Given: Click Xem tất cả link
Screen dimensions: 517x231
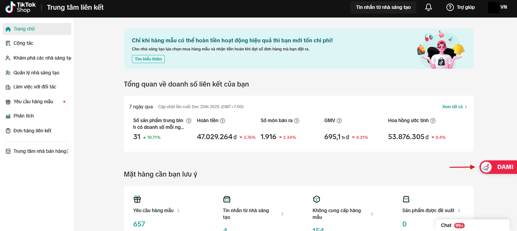Looking at the screenshot, I should tap(455, 107).
